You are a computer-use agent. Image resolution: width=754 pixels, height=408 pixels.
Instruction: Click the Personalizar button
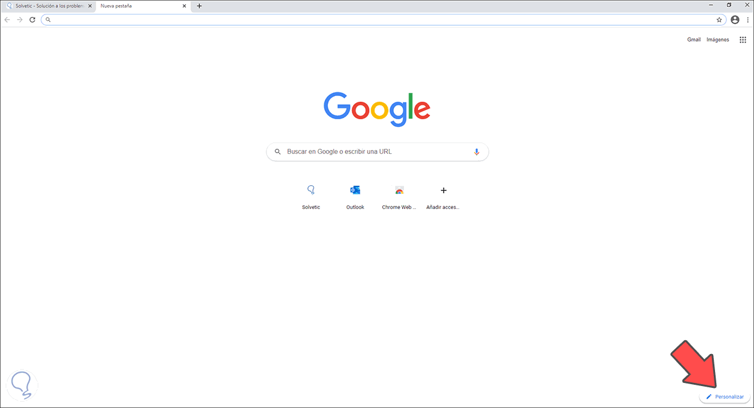[724, 397]
